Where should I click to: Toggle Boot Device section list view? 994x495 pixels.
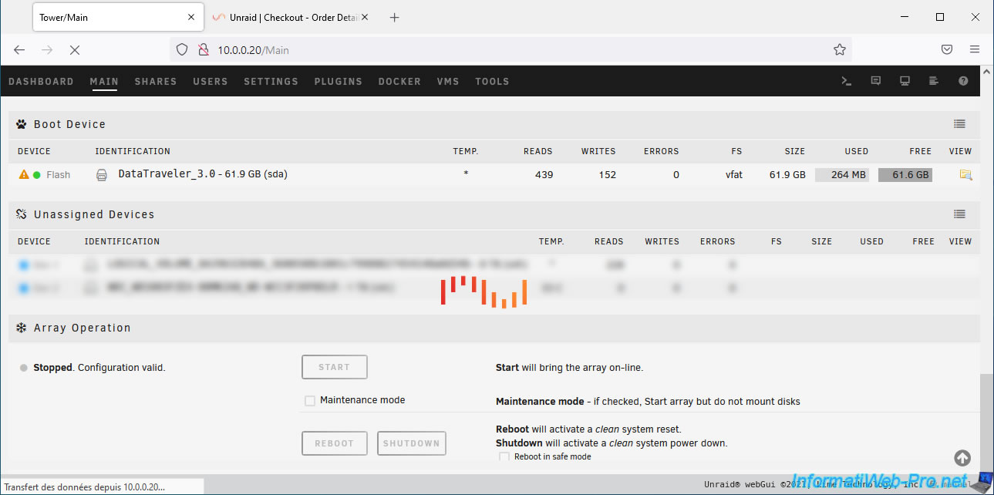pyautogui.click(x=959, y=124)
